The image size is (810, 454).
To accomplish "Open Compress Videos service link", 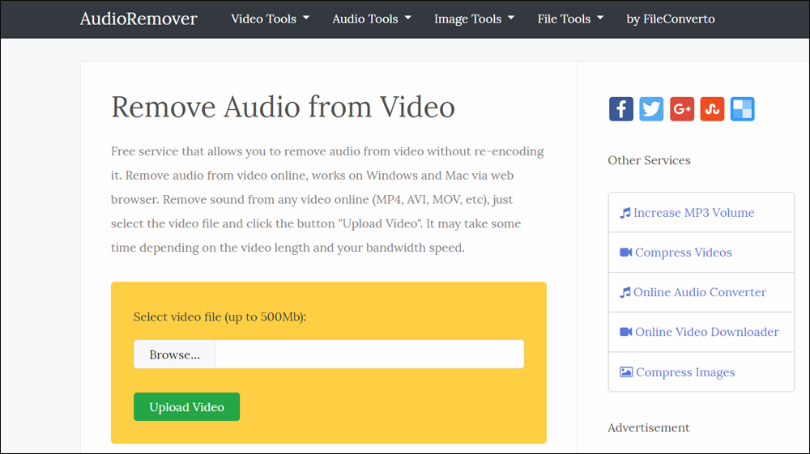I will pyautogui.click(x=684, y=252).
